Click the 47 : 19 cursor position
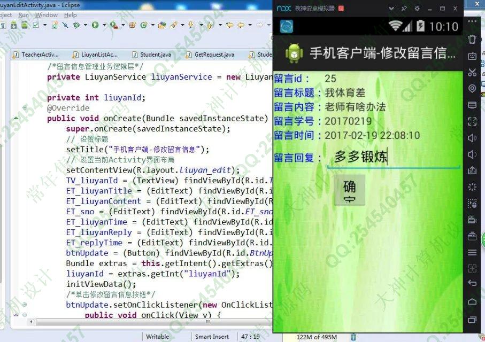Viewport: 485px width, 342px height. click(x=250, y=337)
